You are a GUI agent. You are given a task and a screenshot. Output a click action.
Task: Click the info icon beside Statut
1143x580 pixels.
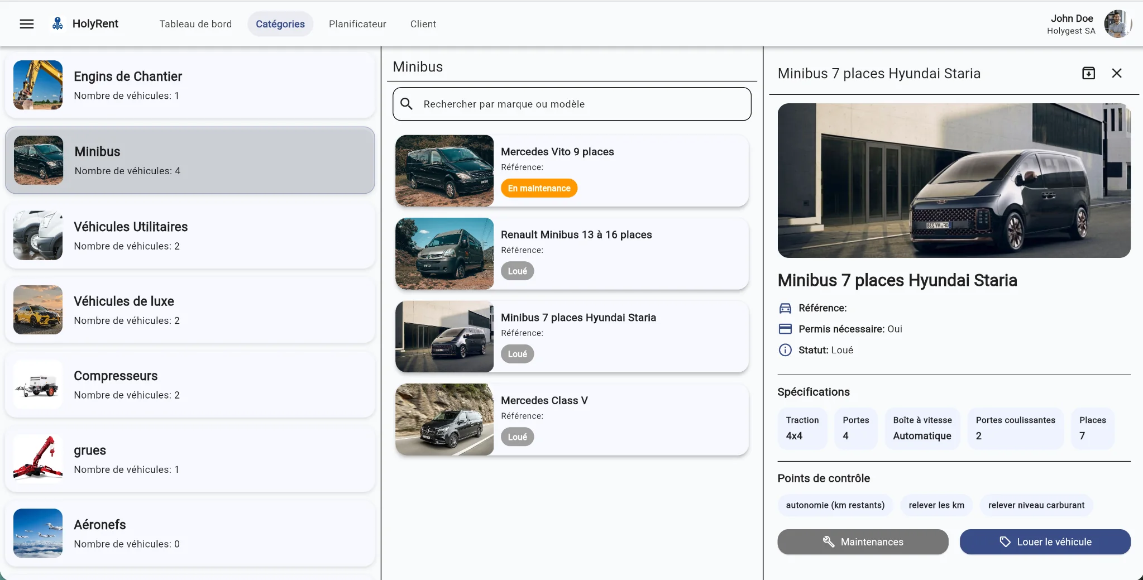tap(785, 350)
